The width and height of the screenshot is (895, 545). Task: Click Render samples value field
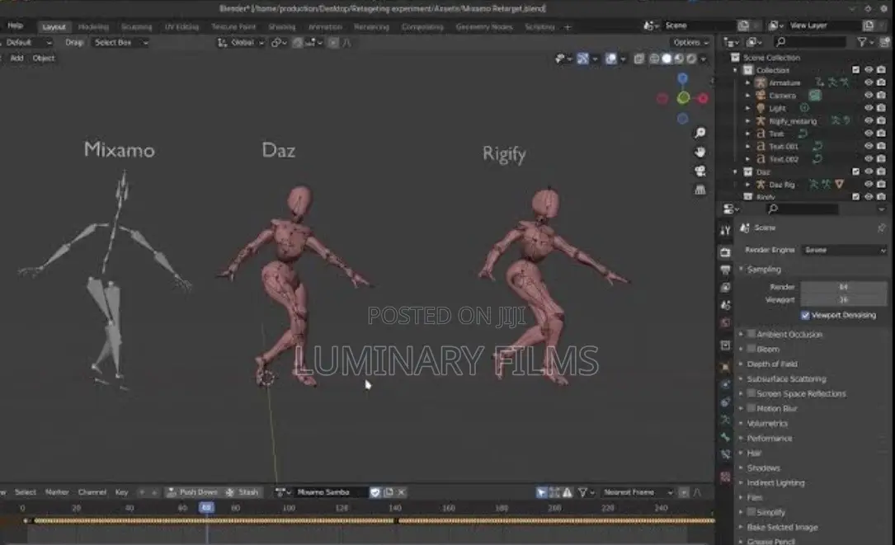pos(844,287)
